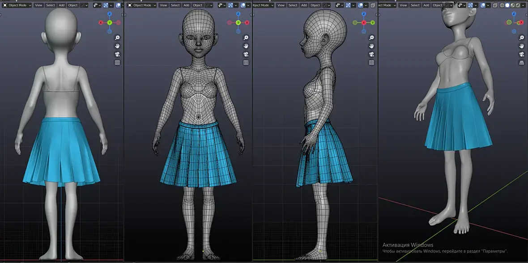Open Add menu in back-view viewport
The height and width of the screenshot is (263, 528).
click(x=62, y=5)
